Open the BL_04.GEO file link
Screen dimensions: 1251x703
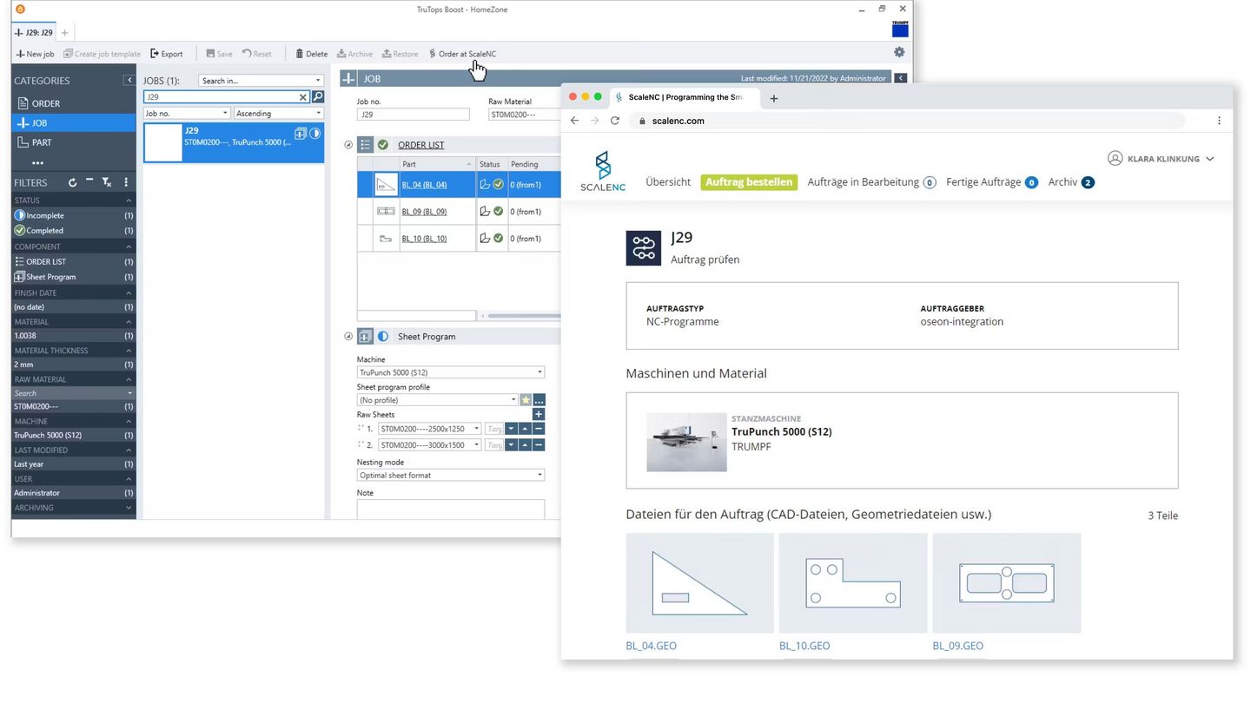point(651,646)
